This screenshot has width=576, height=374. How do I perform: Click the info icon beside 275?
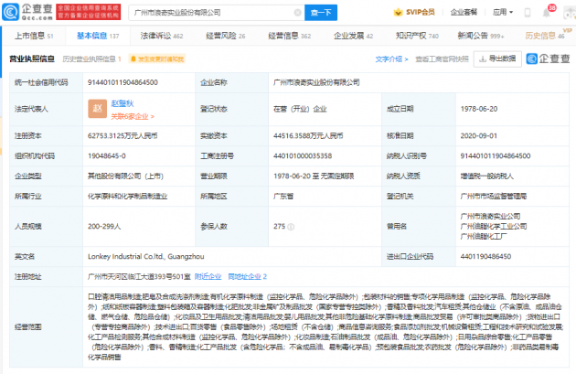[x=291, y=227]
